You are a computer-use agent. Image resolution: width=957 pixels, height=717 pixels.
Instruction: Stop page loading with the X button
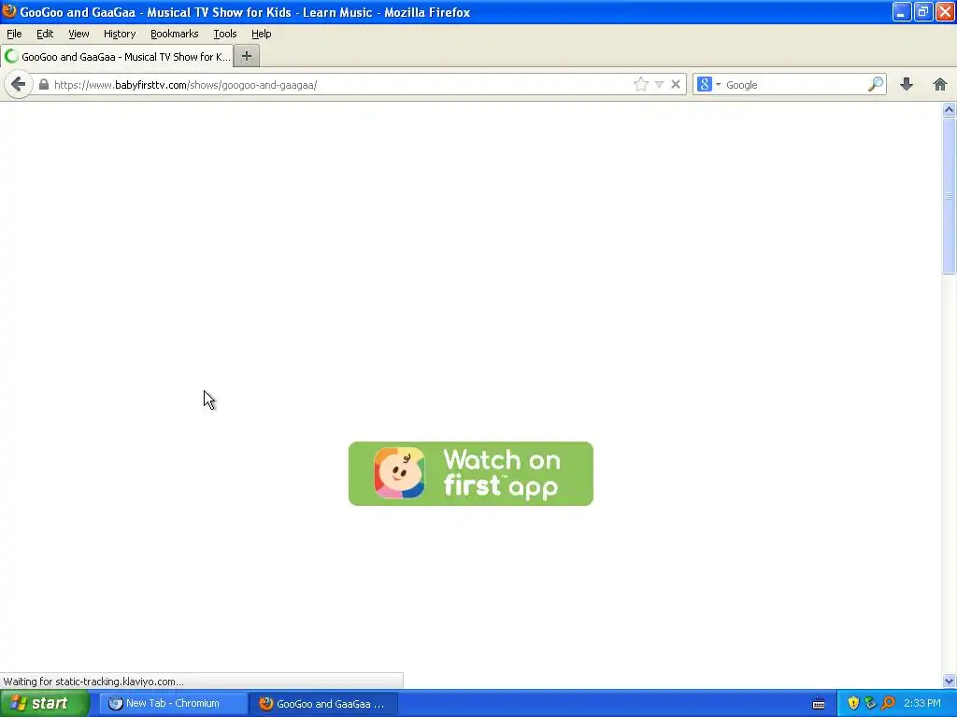point(676,84)
